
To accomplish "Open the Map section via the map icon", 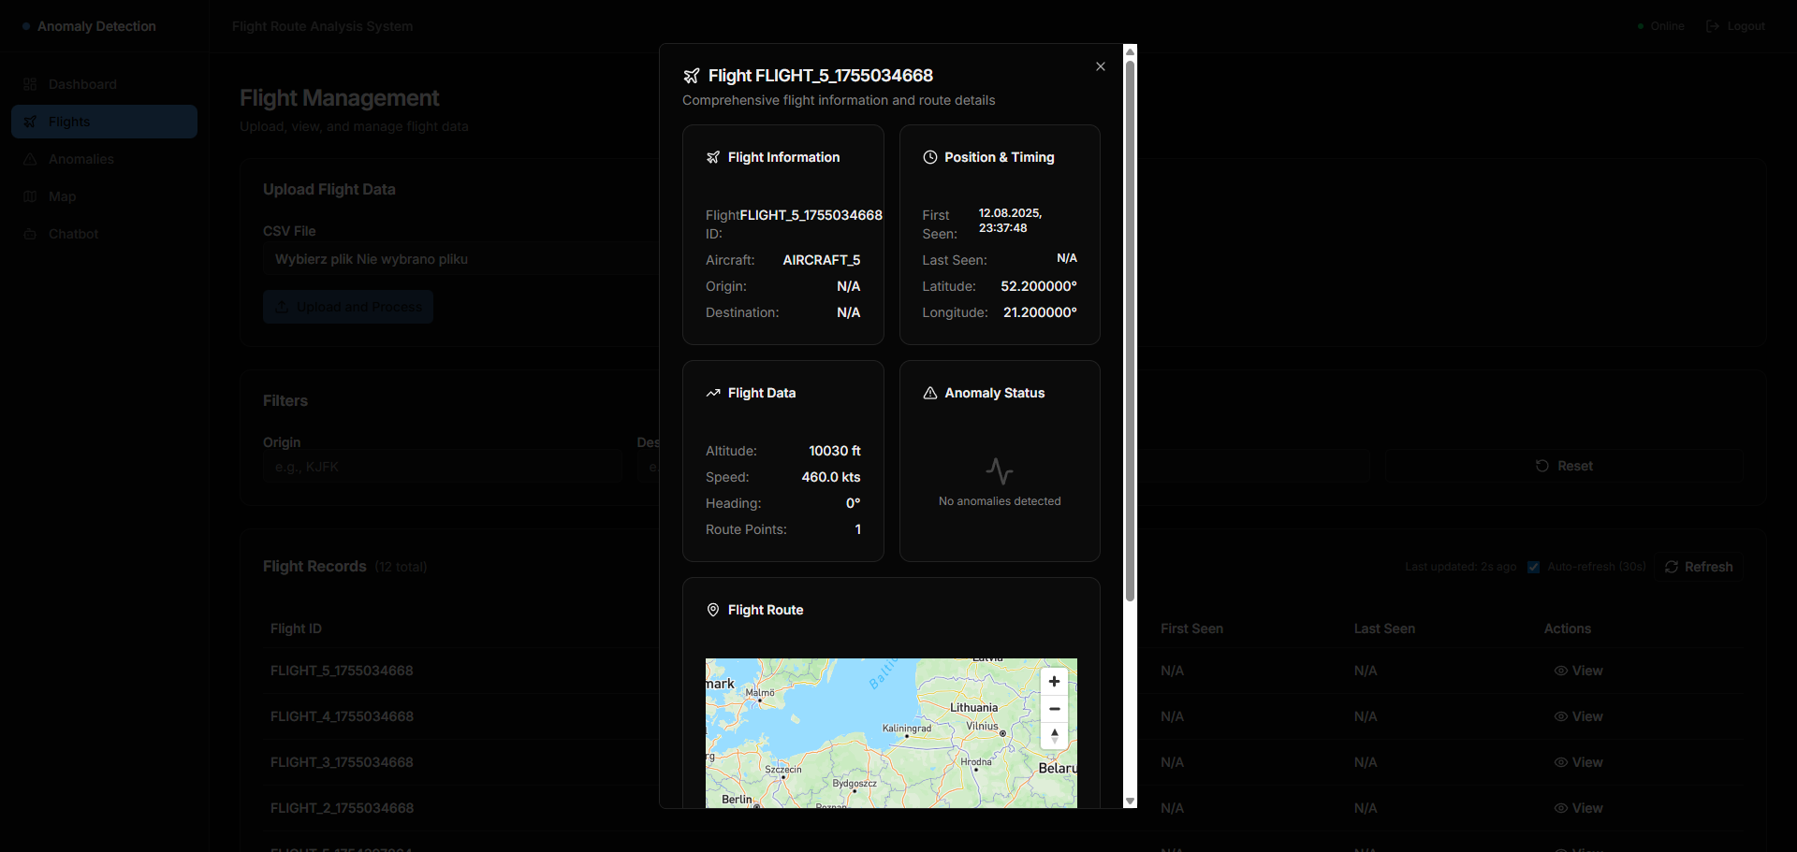I will tap(29, 196).
